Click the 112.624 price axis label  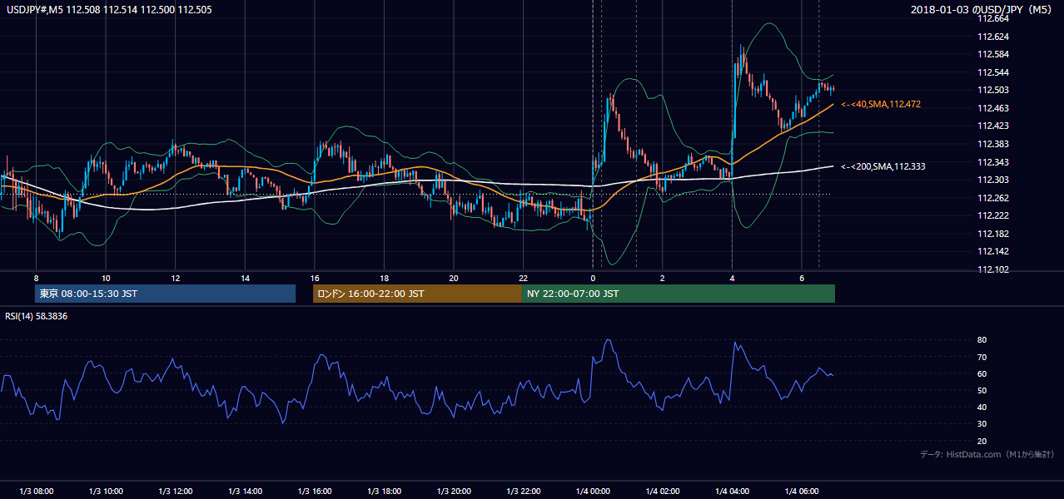(x=992, y=37)
